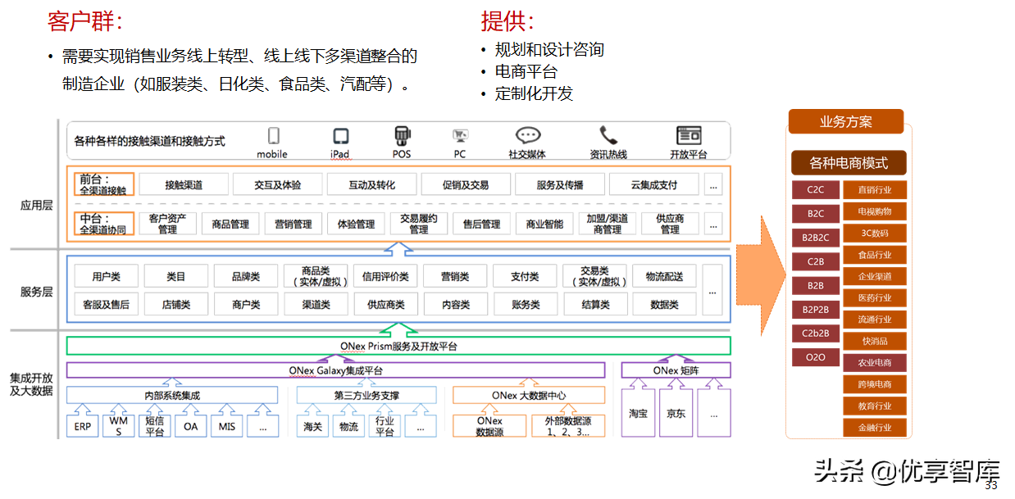The height and width of the screenshot is (499, 1015).
Task: Select the 营销管理 box
Action: [294, 224]
